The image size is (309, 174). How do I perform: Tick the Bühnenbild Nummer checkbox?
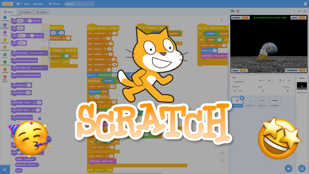click(x=12, y=165)
